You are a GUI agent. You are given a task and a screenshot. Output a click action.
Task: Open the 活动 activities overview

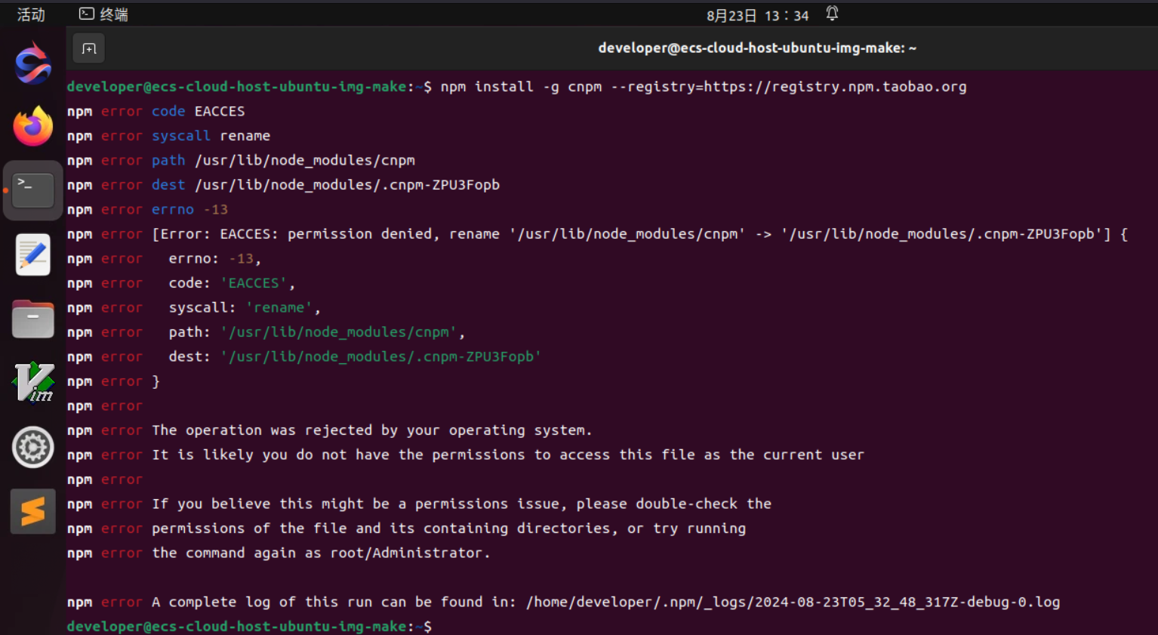(31, 14)
